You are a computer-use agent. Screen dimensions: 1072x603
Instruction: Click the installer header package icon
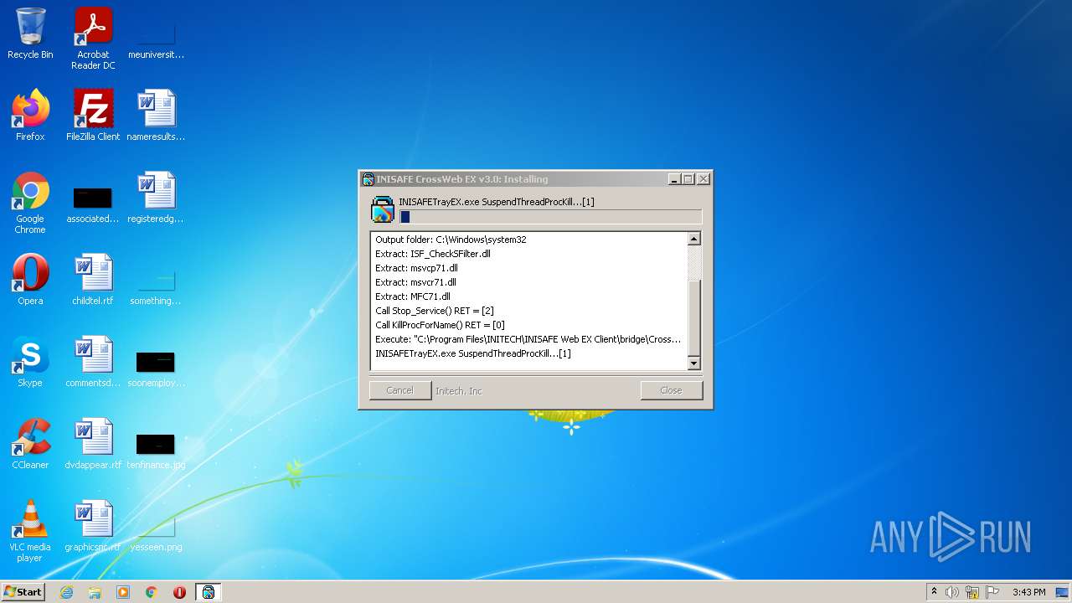[x=383, y=209]
